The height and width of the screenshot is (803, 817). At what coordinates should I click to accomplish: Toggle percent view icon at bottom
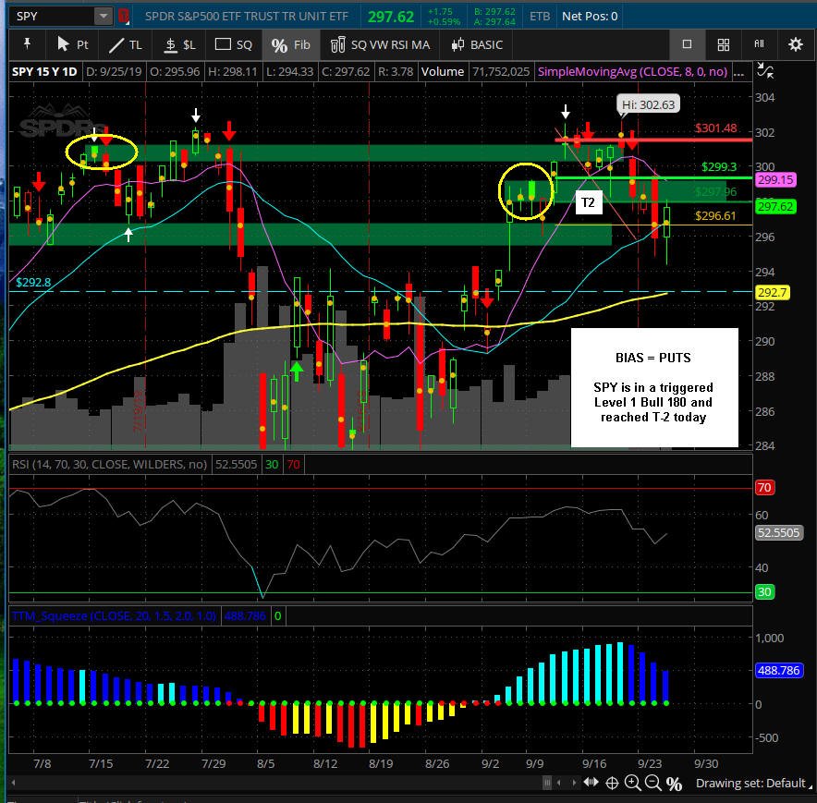point(674,784)
